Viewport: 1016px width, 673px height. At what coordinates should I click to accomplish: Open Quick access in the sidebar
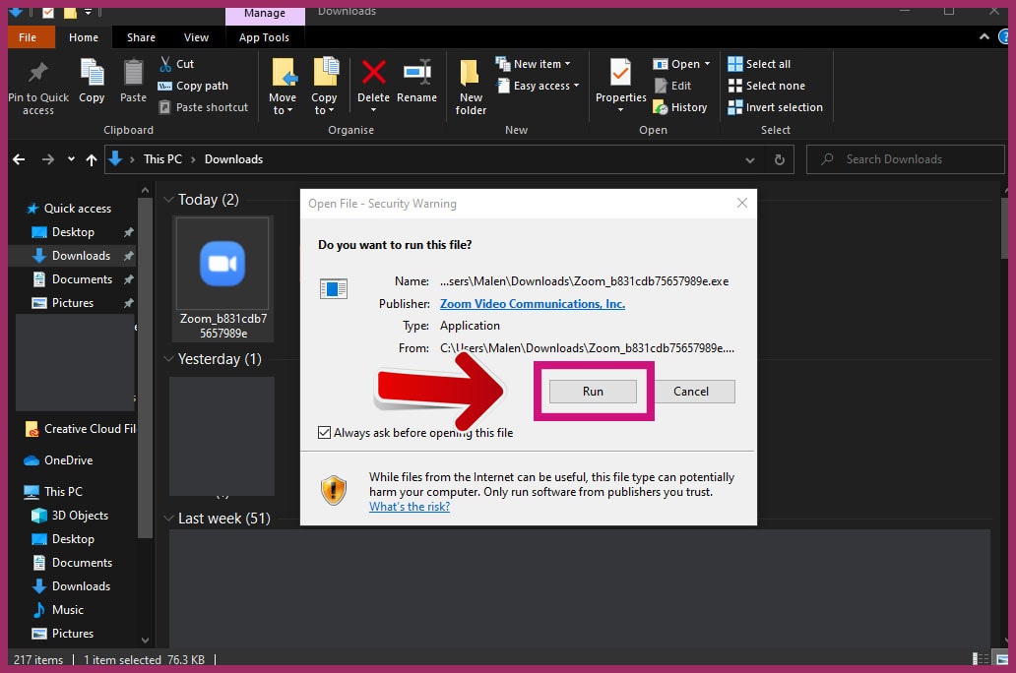pos(69,209)
